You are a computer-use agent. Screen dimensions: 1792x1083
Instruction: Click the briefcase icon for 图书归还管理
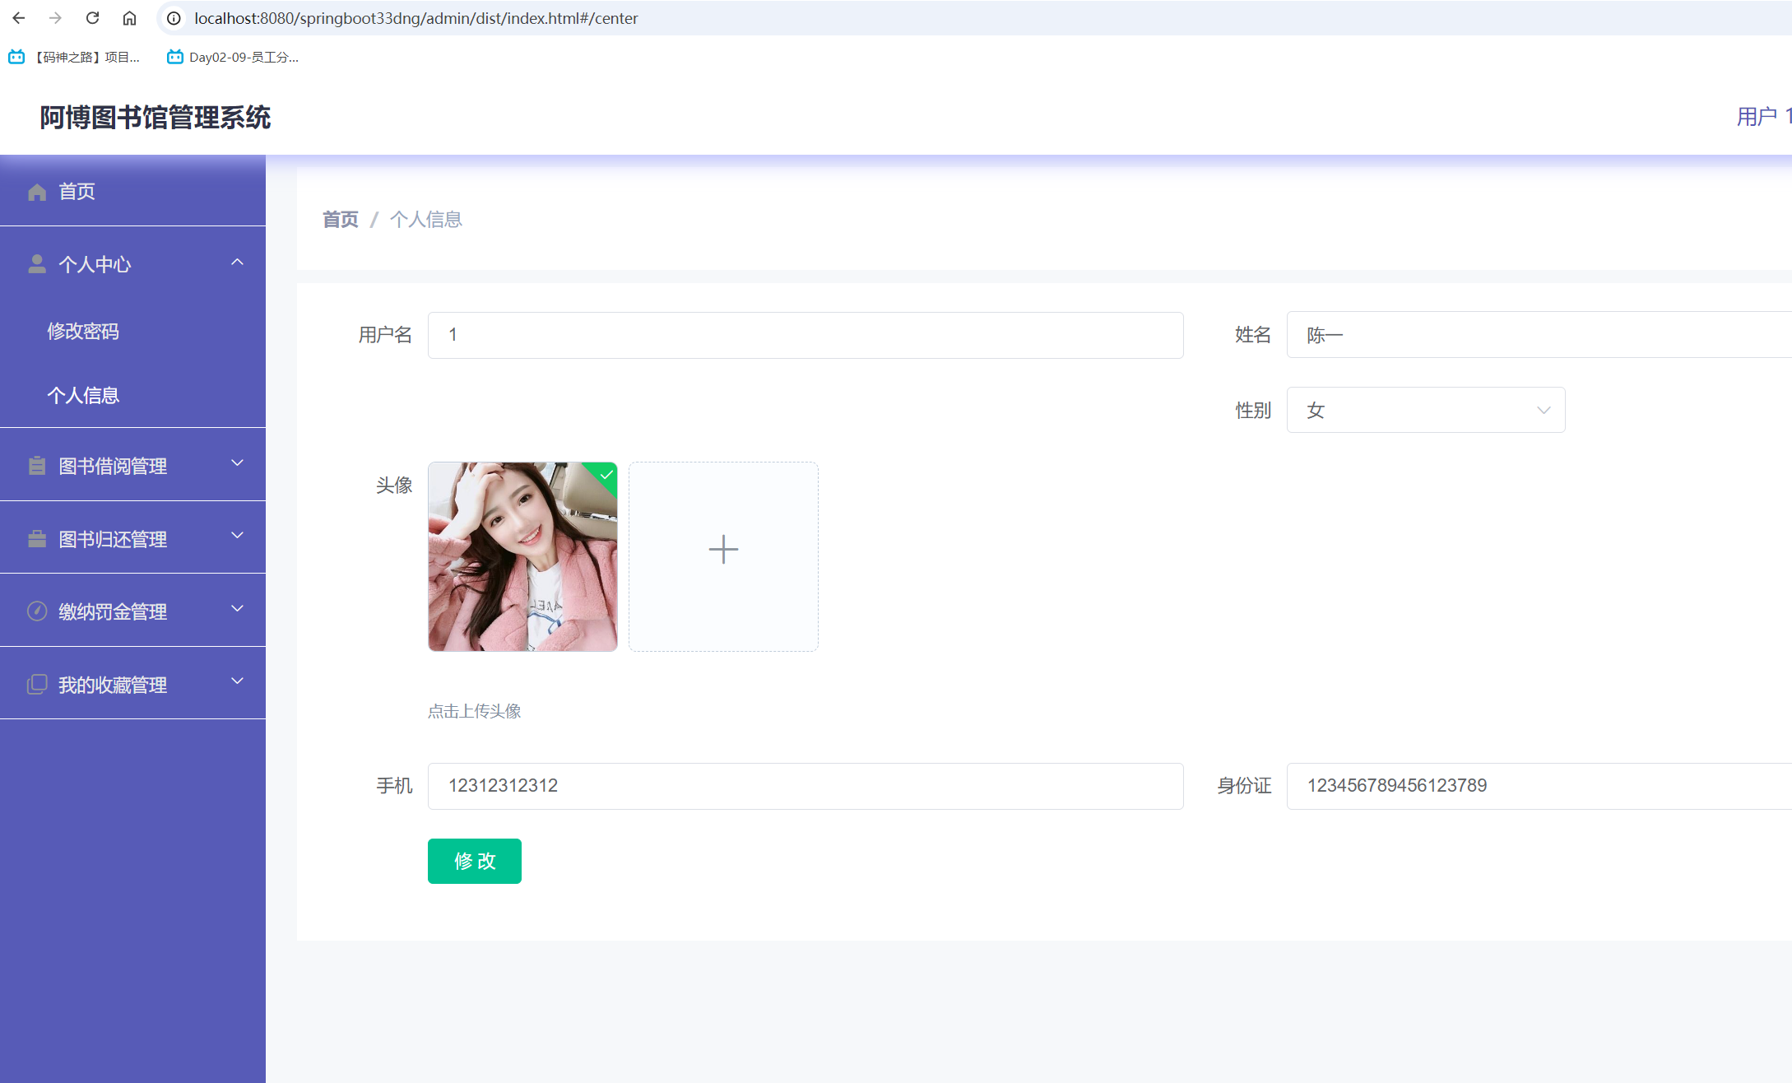[36, 537]
